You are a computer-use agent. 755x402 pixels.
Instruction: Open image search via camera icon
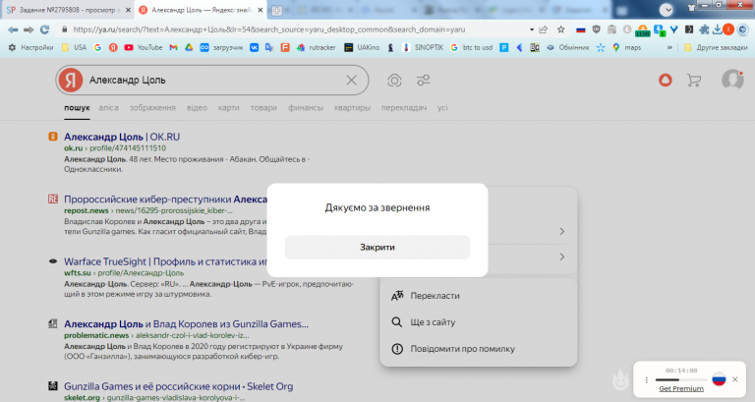click(x=394, y=80)
